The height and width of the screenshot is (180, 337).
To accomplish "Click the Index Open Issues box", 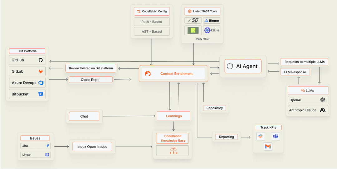I will (x=92, y=147).
